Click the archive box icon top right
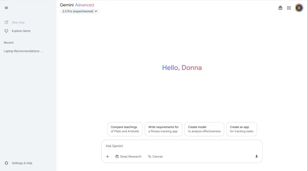The height and width of the screenshot is (171, 308). pyautogui.click(x=280, y=8)
